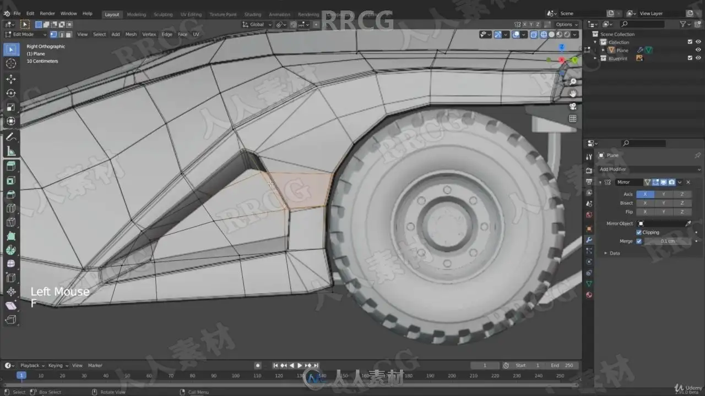The image size is (705, 396).
Task: Select the Spin tool
Action: click(x=11, y=250)
